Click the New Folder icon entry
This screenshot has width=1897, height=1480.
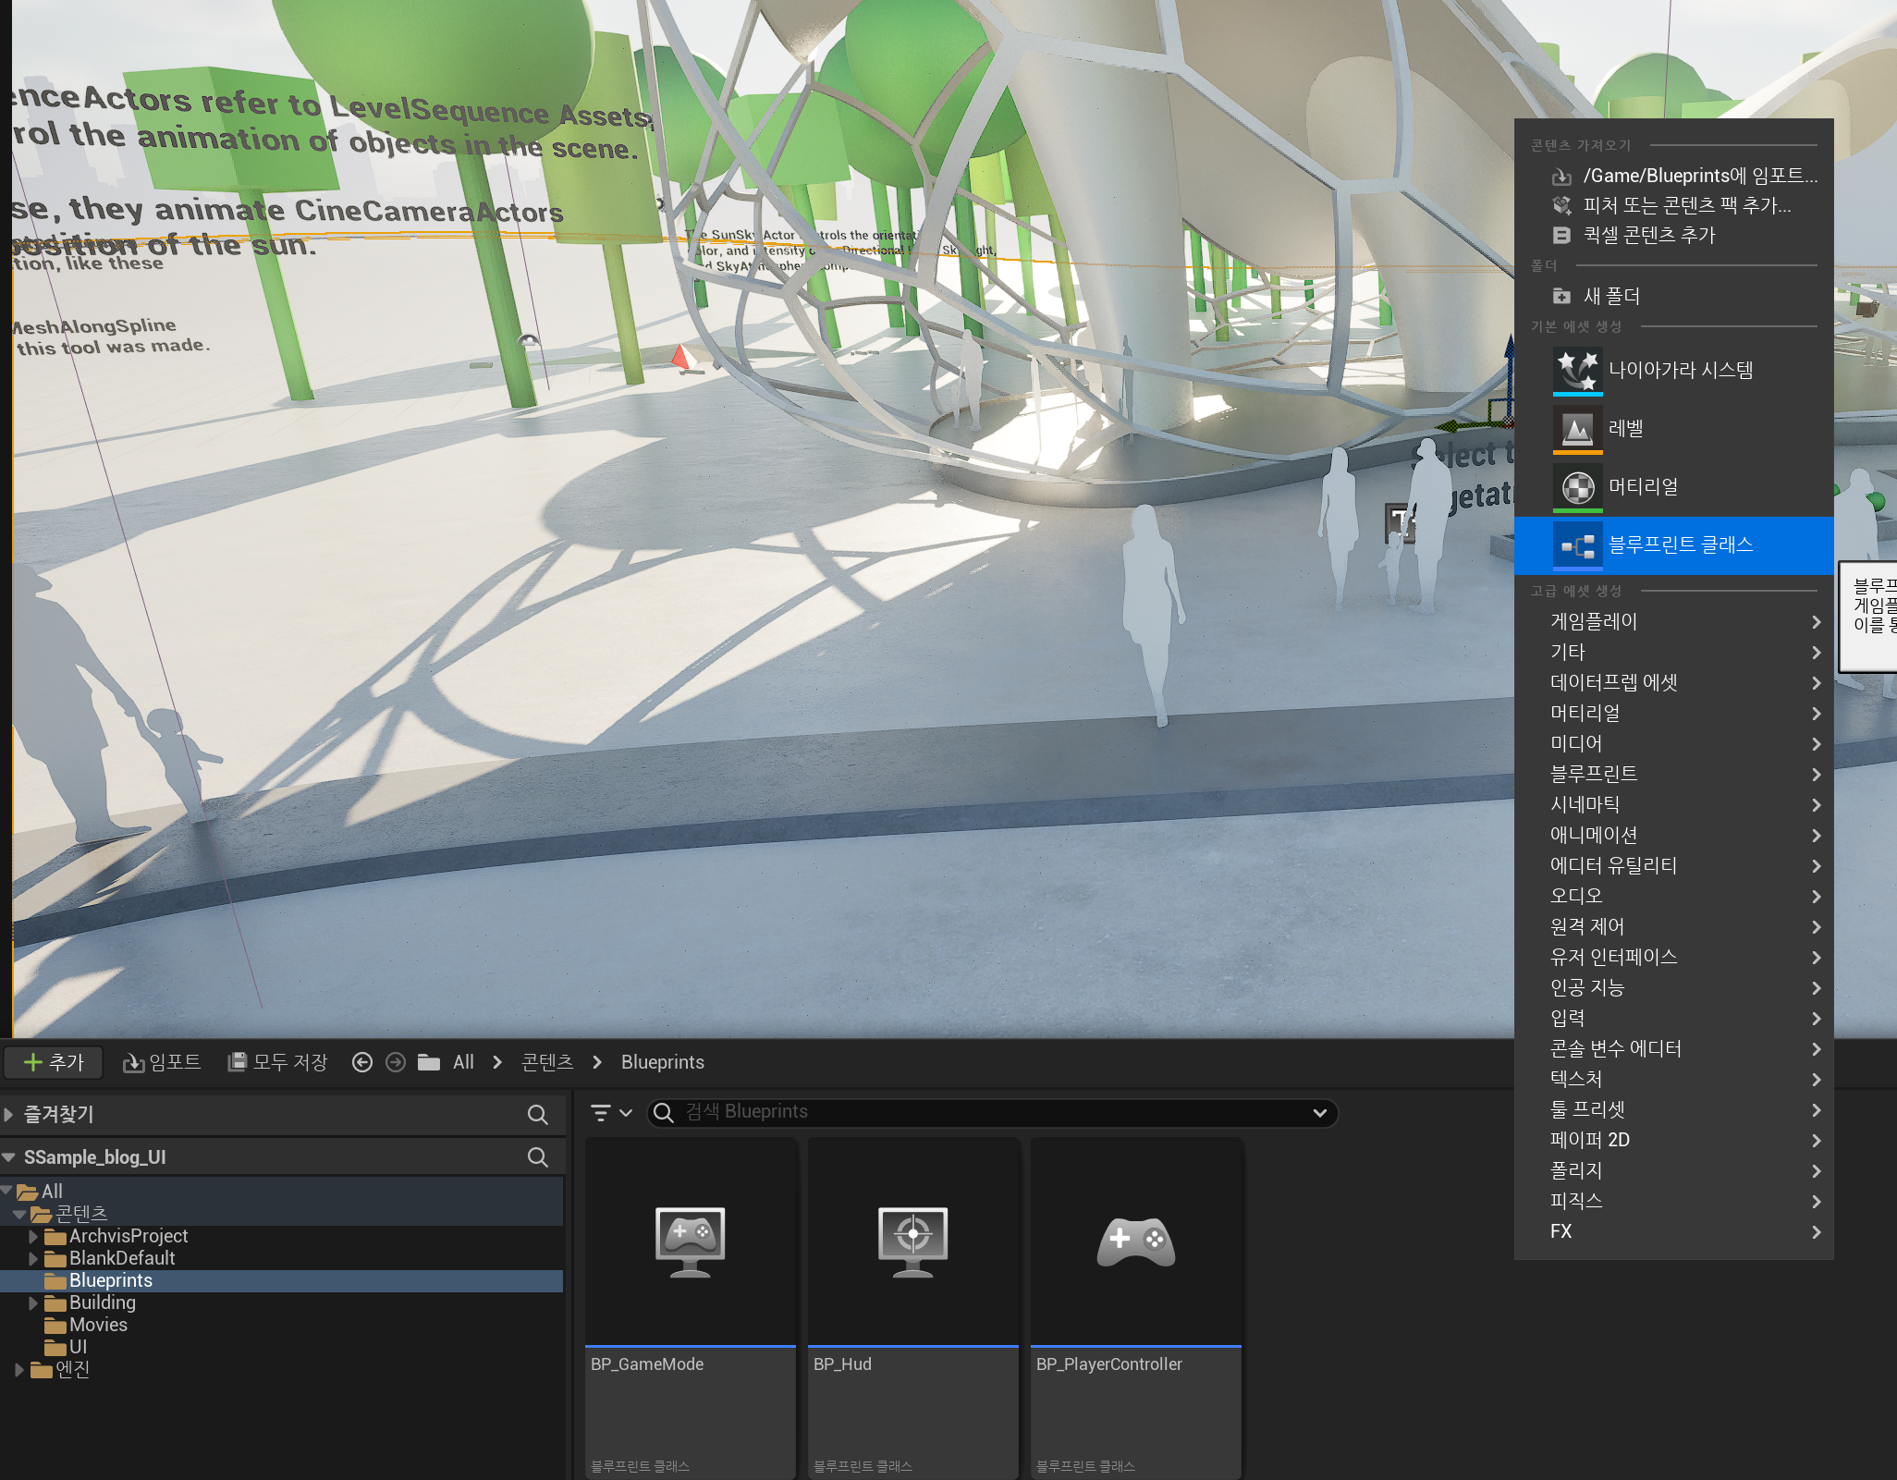[1562, 296]
